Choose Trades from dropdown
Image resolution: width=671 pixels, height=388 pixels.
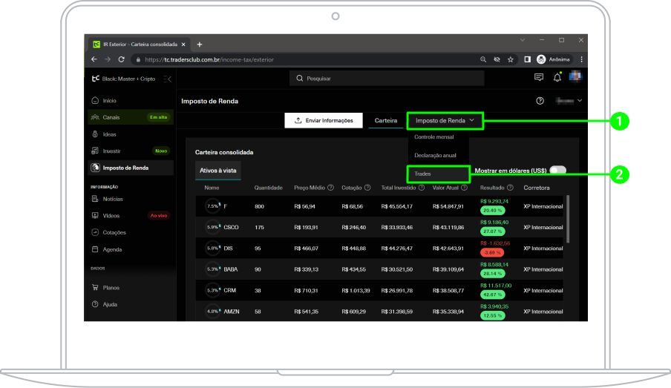click(x=438, y=174)
